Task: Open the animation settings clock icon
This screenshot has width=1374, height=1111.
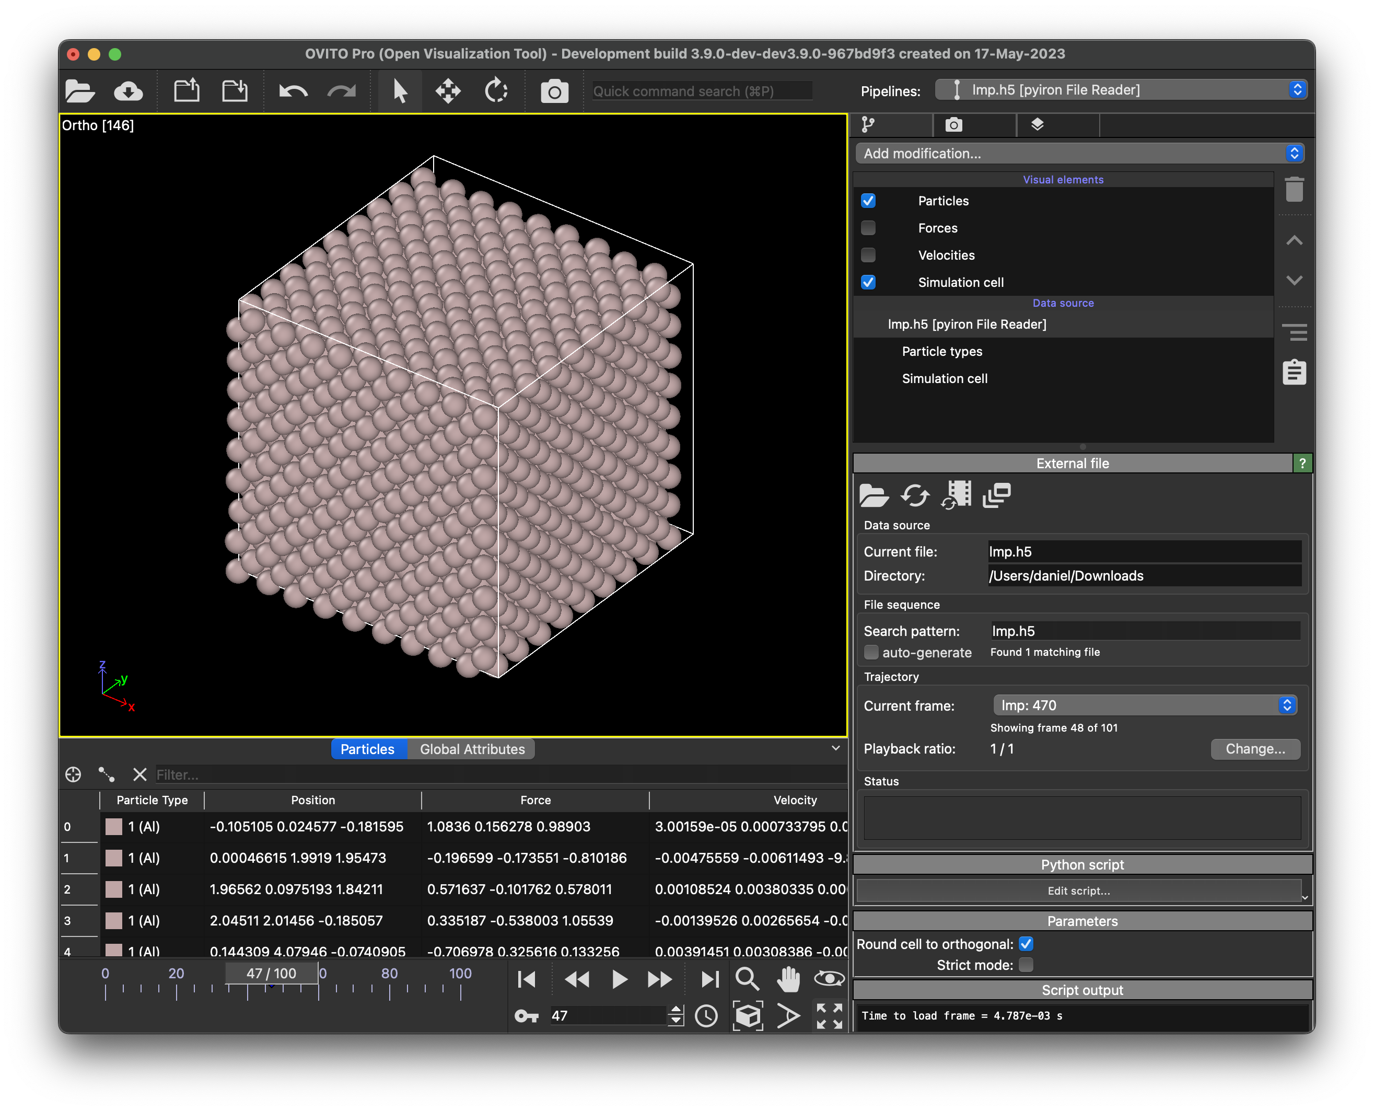Action: [x=706, y=1016]
